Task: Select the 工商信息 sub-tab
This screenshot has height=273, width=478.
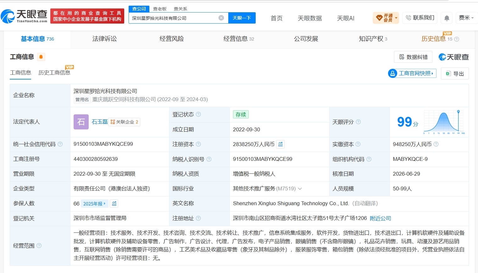Action: point(20,73)
